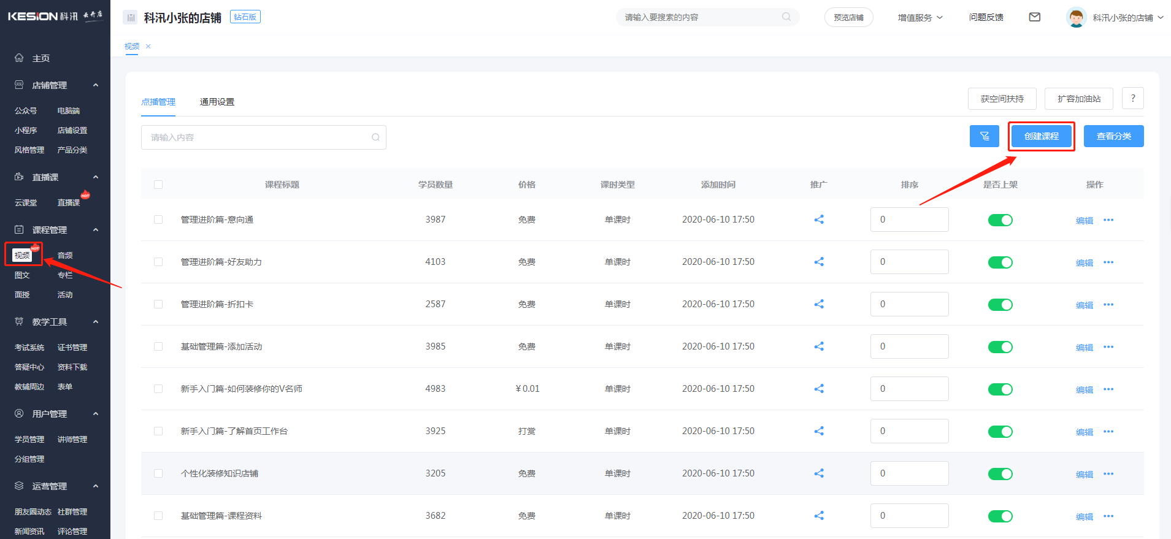Click the 创建课程 button
The image size is (1171, 539).
point(1041,136)
